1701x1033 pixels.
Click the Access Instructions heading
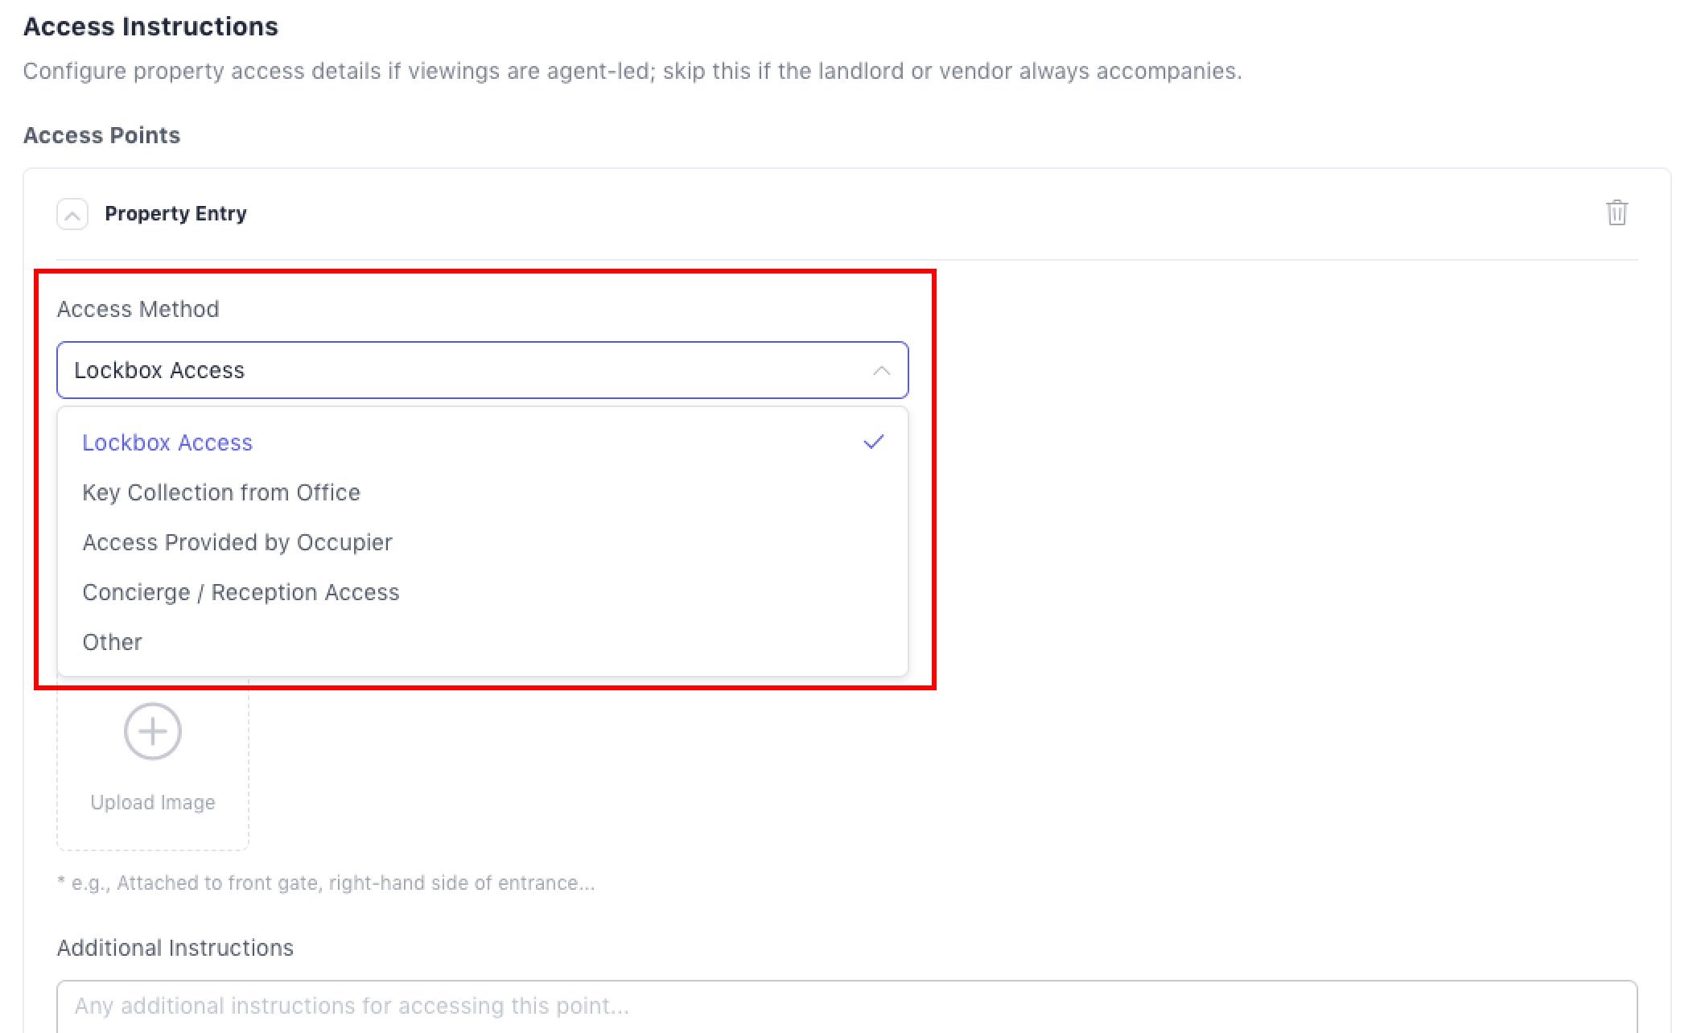150,27
